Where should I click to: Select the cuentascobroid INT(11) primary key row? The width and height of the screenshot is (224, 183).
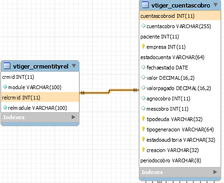pos(180,16)
